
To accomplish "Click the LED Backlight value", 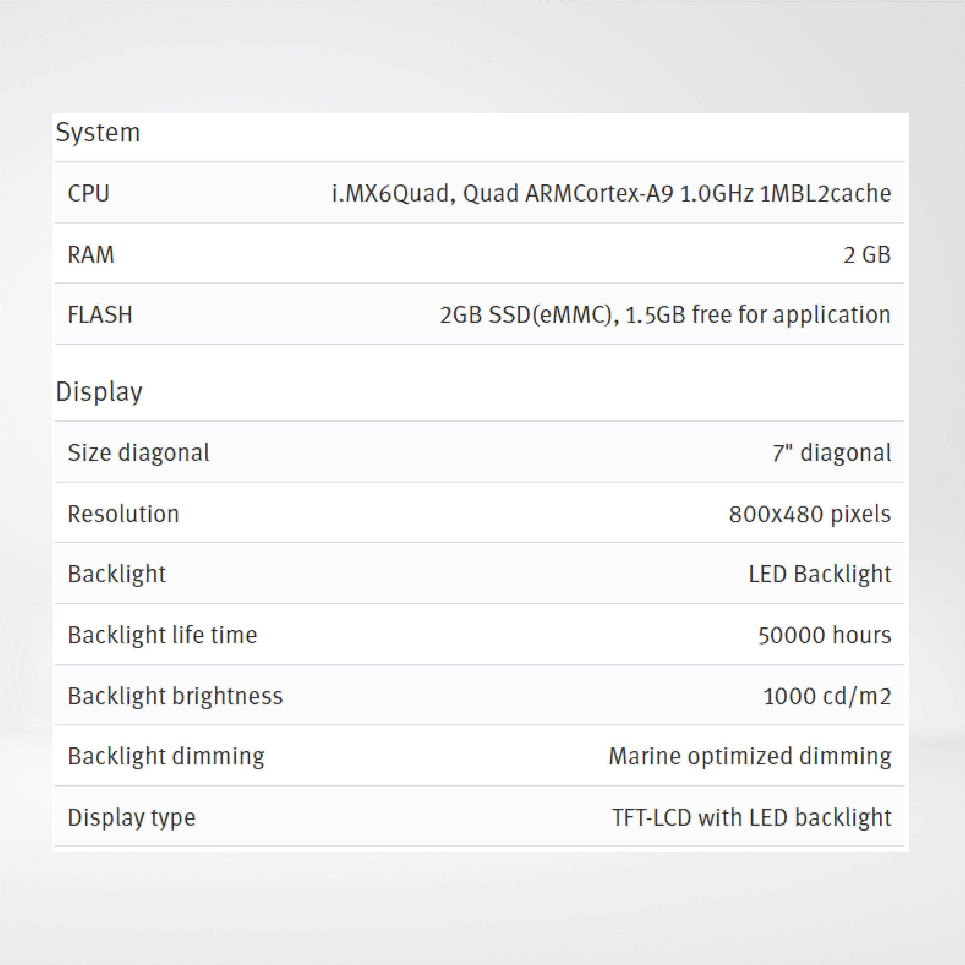I will (820, 574).
